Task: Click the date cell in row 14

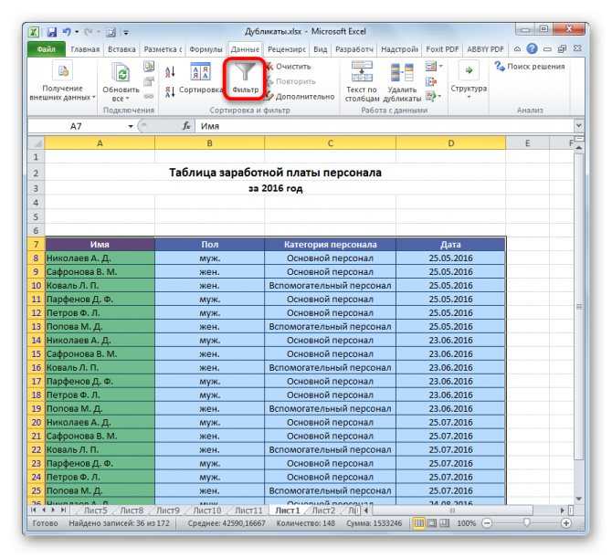Action: 451,340
